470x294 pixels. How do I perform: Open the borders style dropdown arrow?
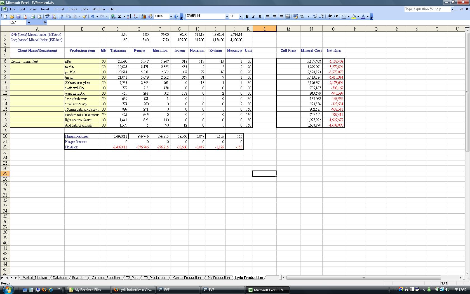(x=349, y=17)
